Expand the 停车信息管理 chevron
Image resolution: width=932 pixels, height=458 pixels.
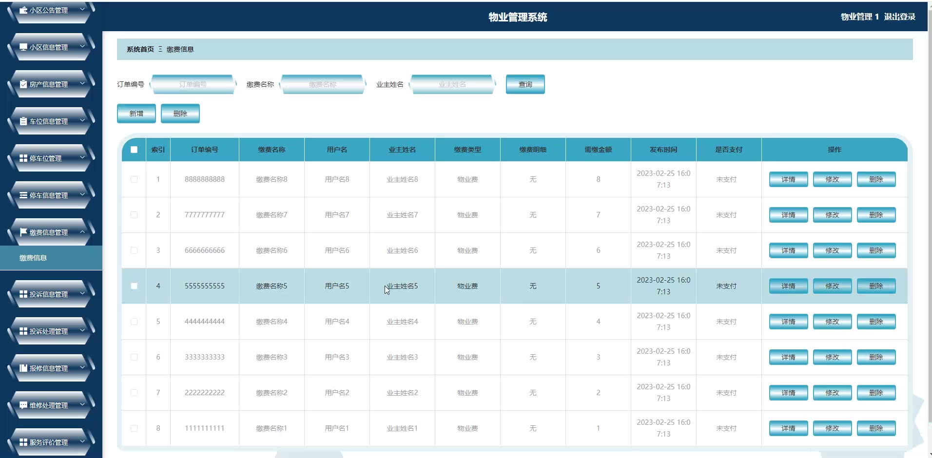pos(82,194)
